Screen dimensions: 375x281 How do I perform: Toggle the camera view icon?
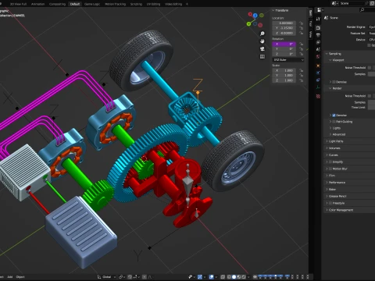pyautogui.click(x=262, y=48)
